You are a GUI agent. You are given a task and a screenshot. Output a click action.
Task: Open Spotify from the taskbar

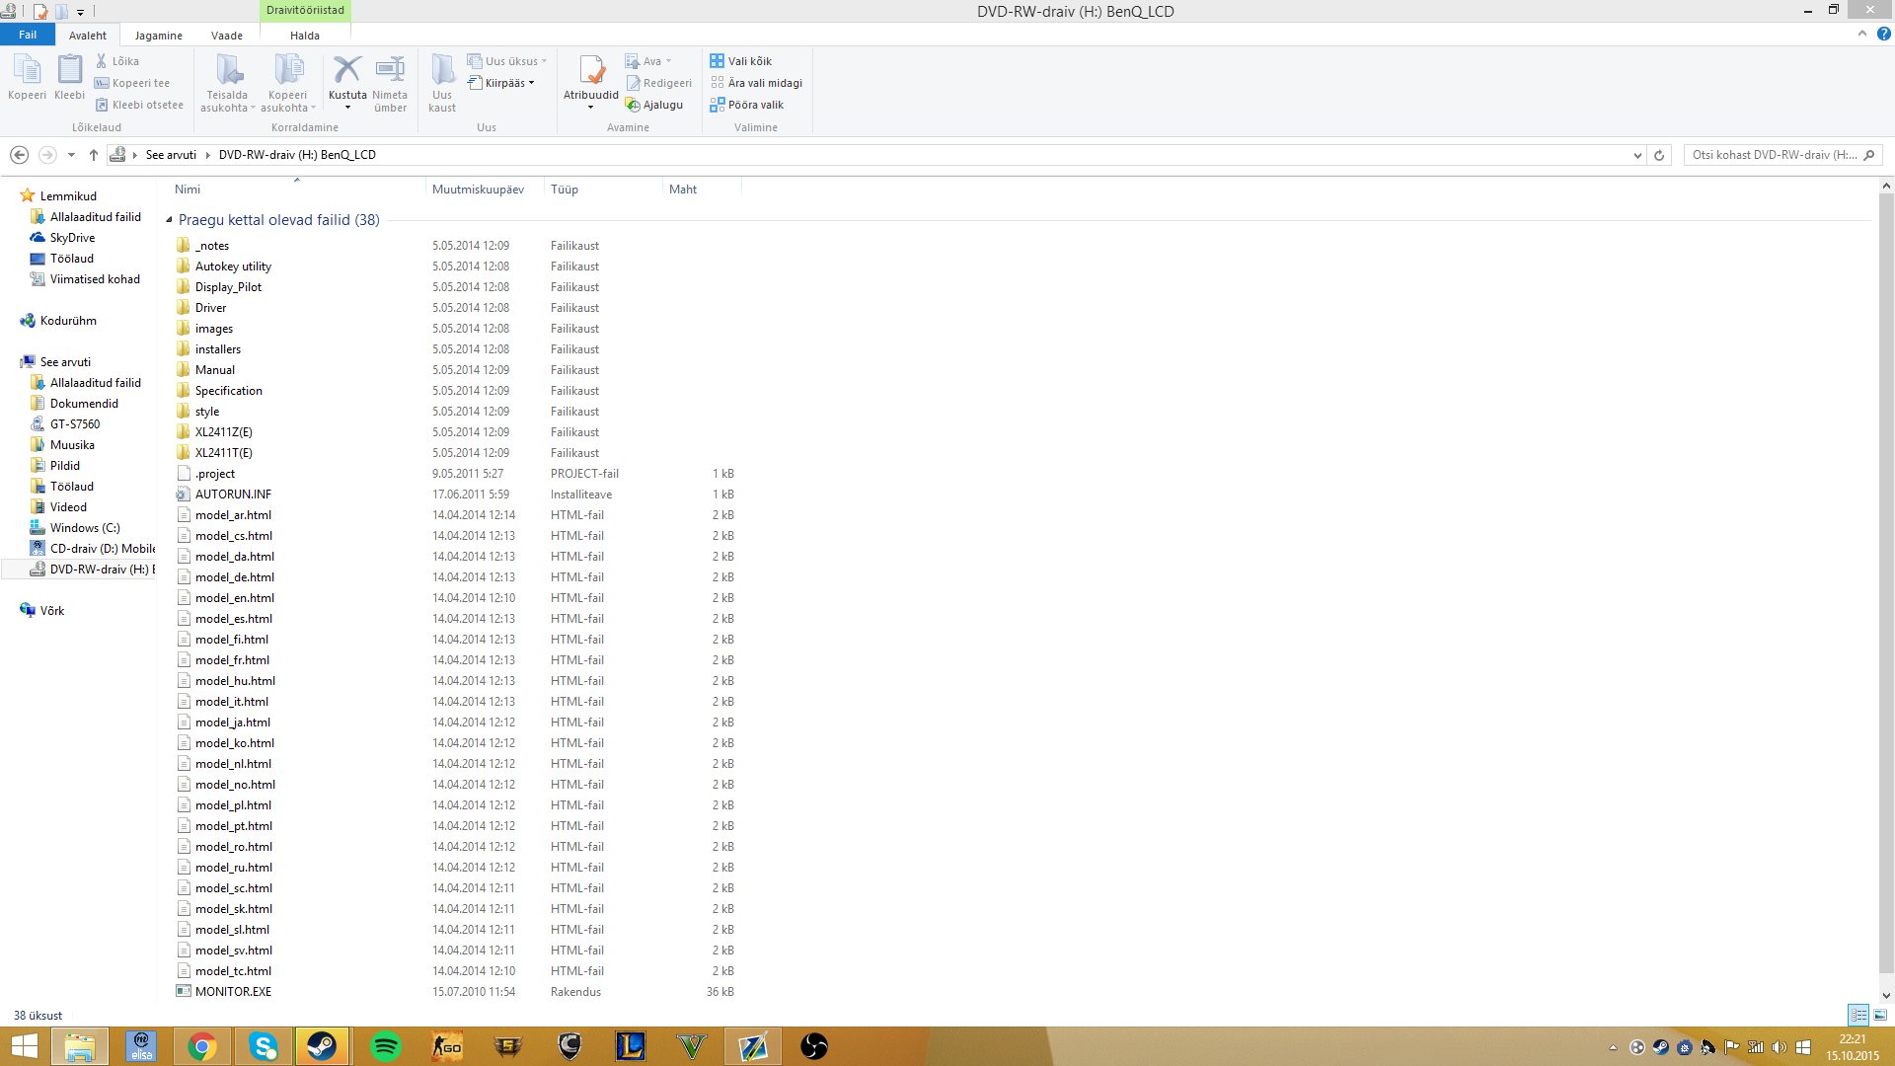coord(385,1046)
